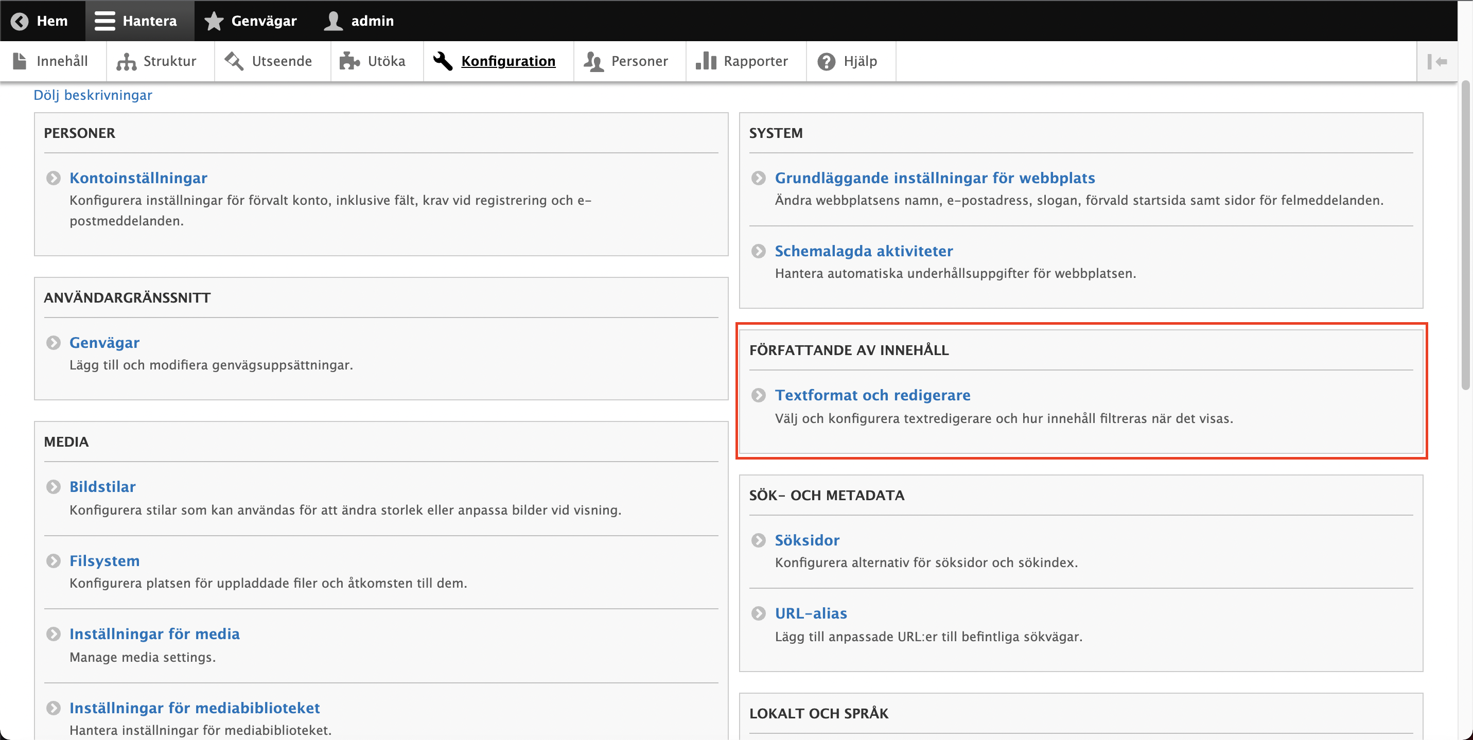
Task: Click the SYSTEM panel heading
Action: 776,133
